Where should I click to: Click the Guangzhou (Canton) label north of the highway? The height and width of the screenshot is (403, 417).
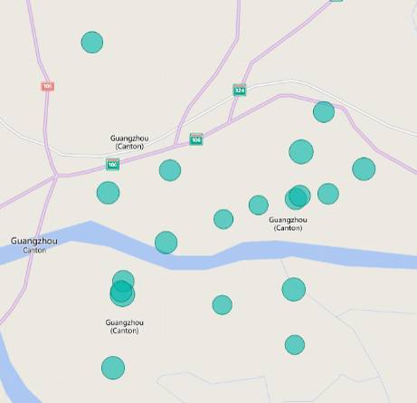(129, 142)
